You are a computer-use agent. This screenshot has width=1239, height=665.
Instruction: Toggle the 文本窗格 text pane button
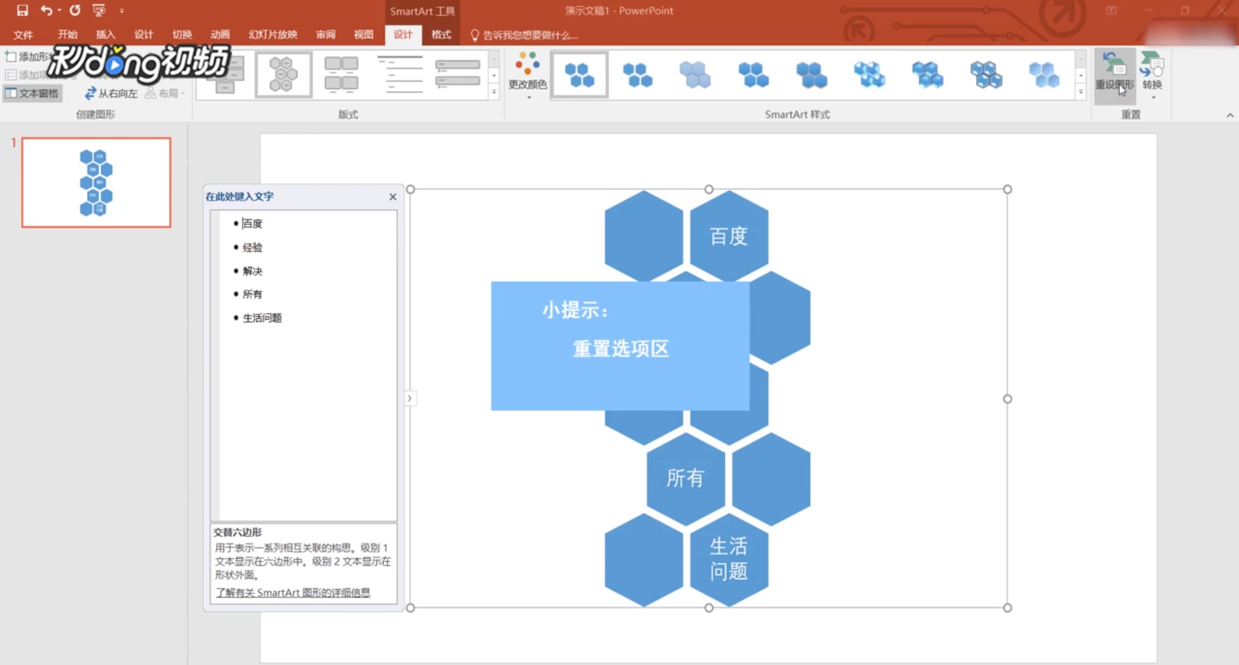pos(32,94)
